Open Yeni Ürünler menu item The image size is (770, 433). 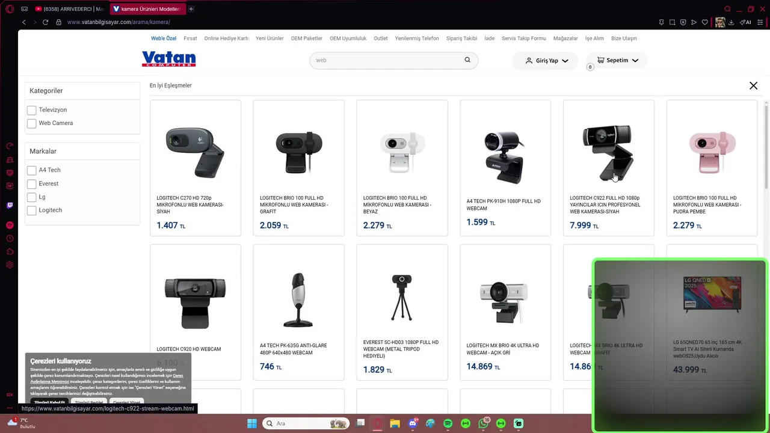click(x=269, y=38)
